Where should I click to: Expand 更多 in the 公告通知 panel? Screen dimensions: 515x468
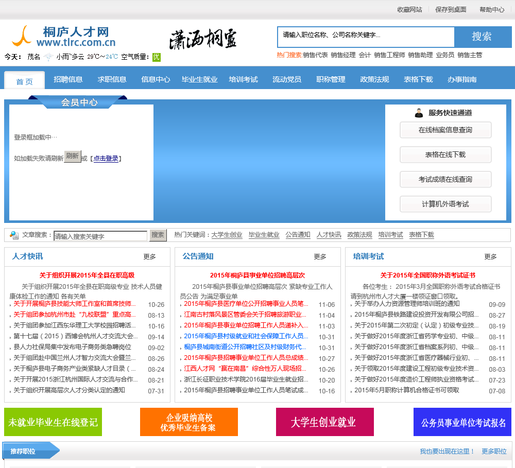pos(320,256)
